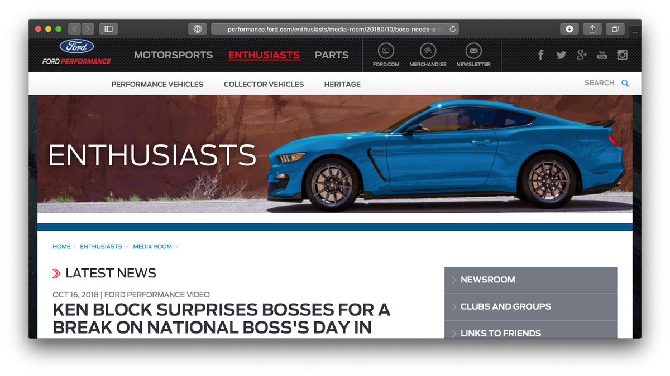Open the Motorsports menu
This screenshot has width=670, height=376.
pos(173,55)
